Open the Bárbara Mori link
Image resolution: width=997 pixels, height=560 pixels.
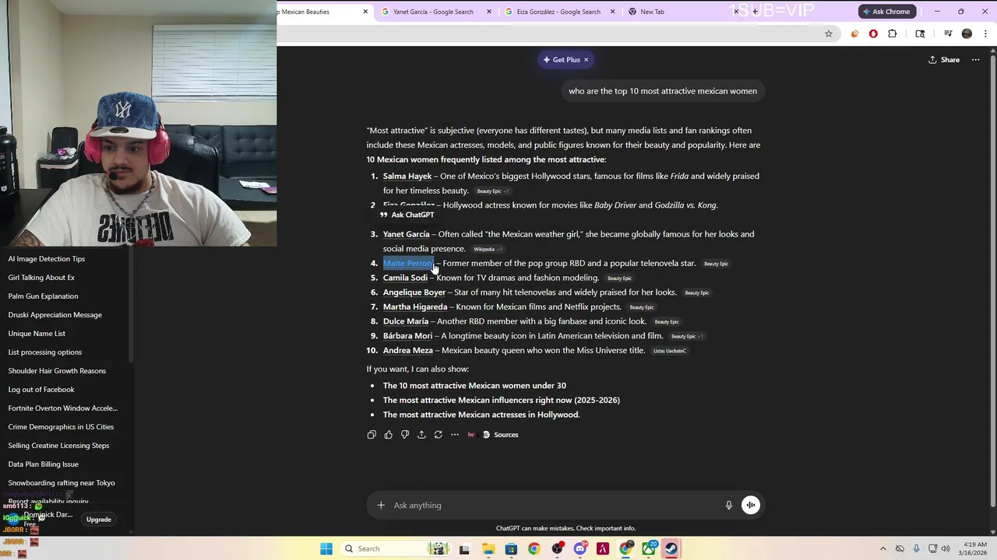tap(407, 336)
